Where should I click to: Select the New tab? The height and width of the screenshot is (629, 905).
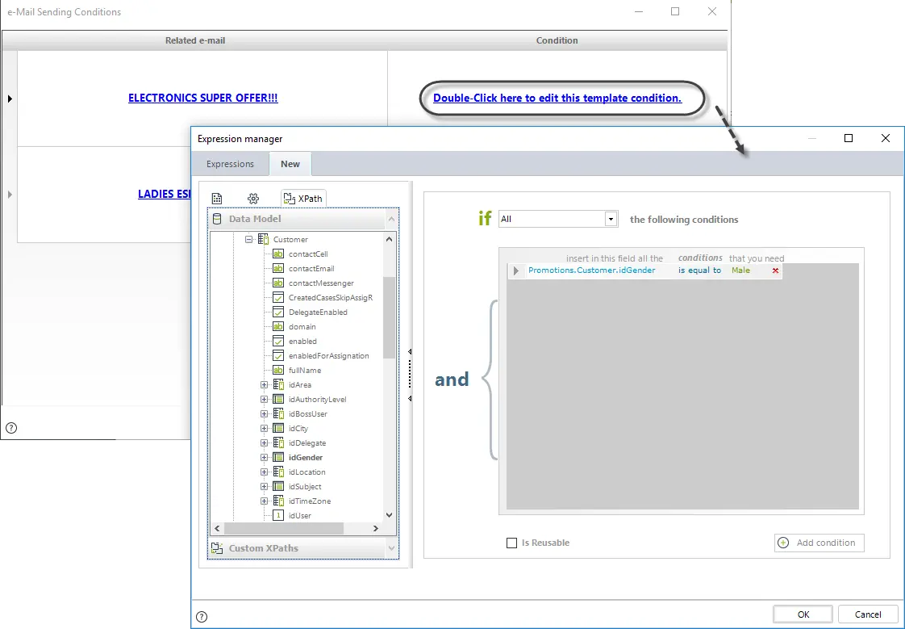click(290, 164)
